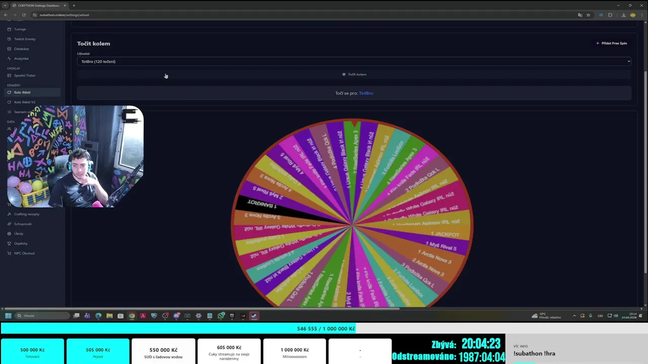Viewport: 648px width, 364px height.
Task: Click the 500 000 Kč Tetování goal card
Action: [32, 352]
